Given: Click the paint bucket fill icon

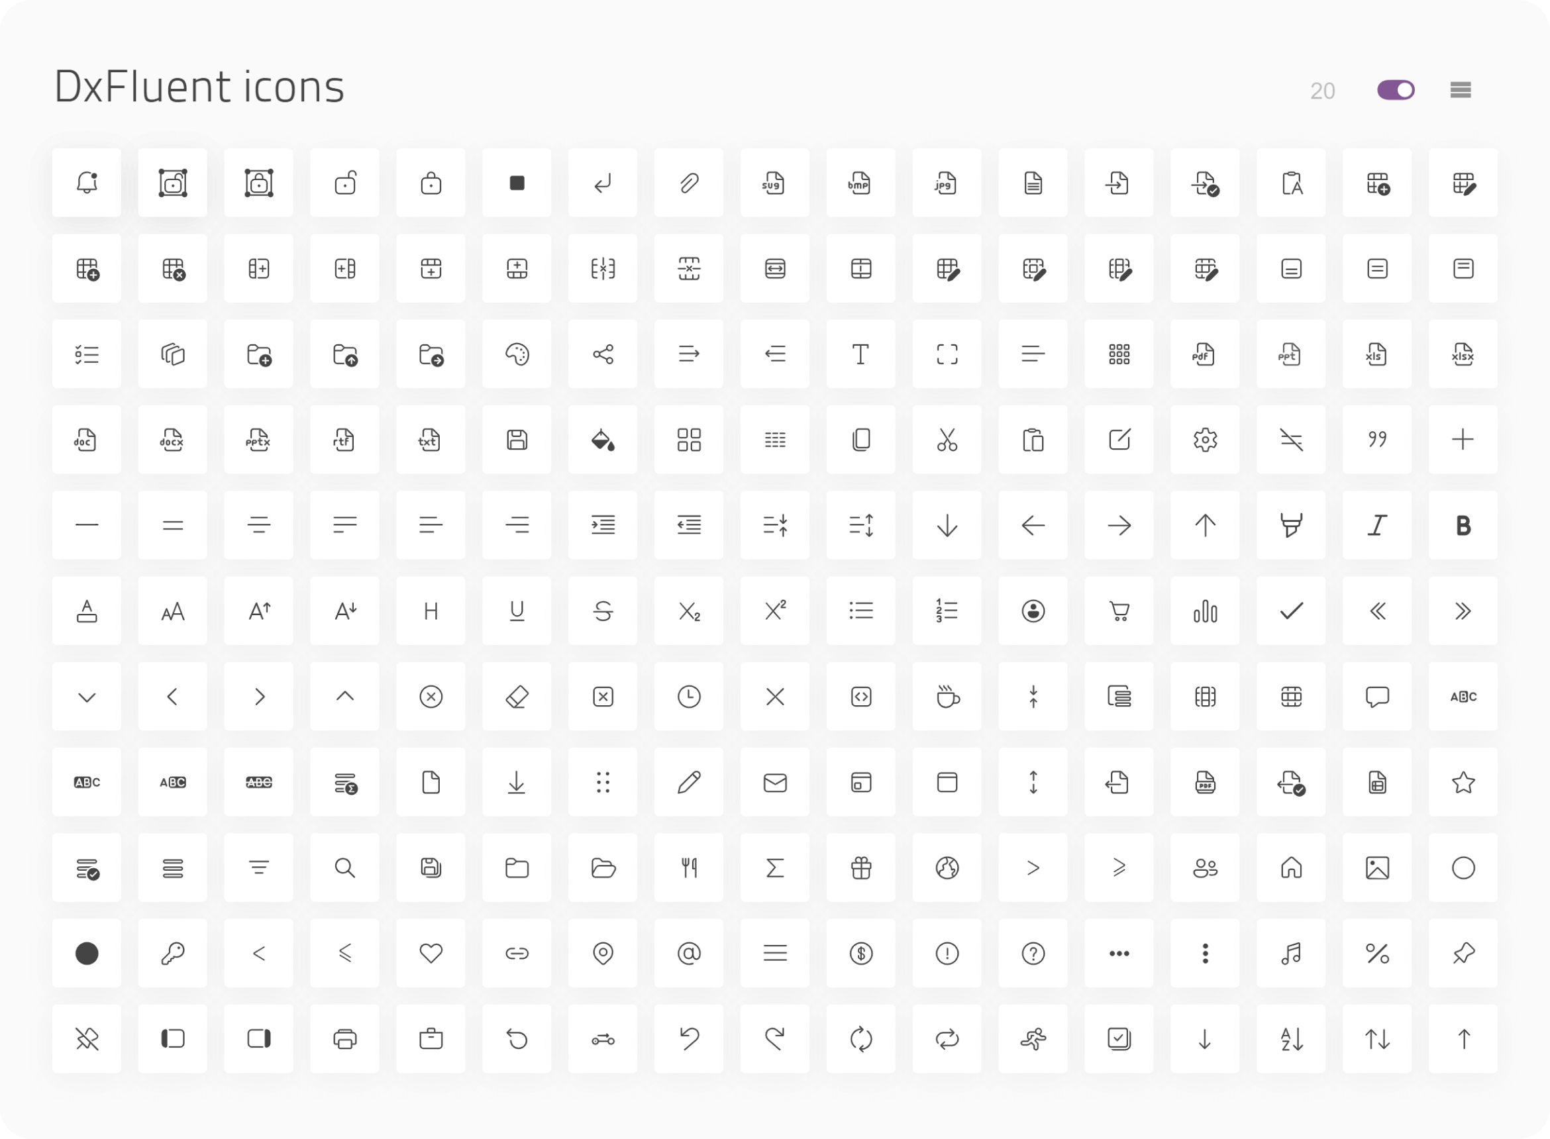Looking at the screenshot, I should click(603, 440).
